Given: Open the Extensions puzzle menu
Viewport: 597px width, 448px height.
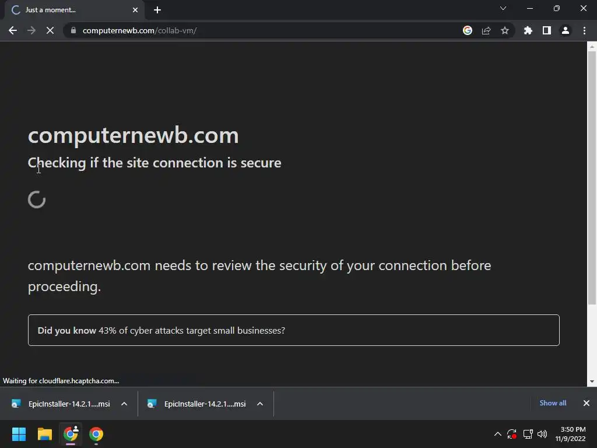Looking at the screenshot, I should point(528,30).
